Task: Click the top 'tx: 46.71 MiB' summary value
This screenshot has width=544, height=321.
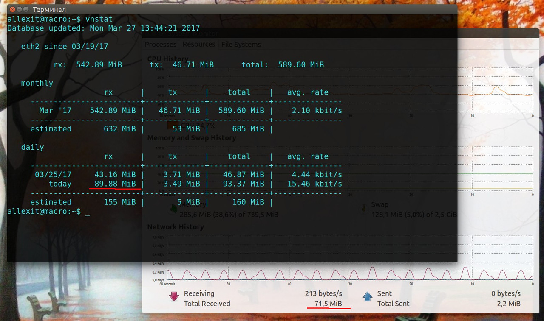Action: click(182, 65)
